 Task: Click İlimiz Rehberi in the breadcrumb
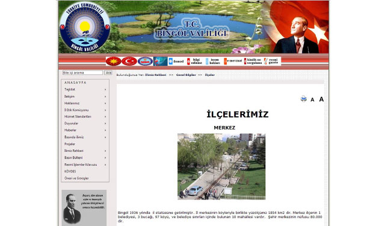click(x=156, y=75)
